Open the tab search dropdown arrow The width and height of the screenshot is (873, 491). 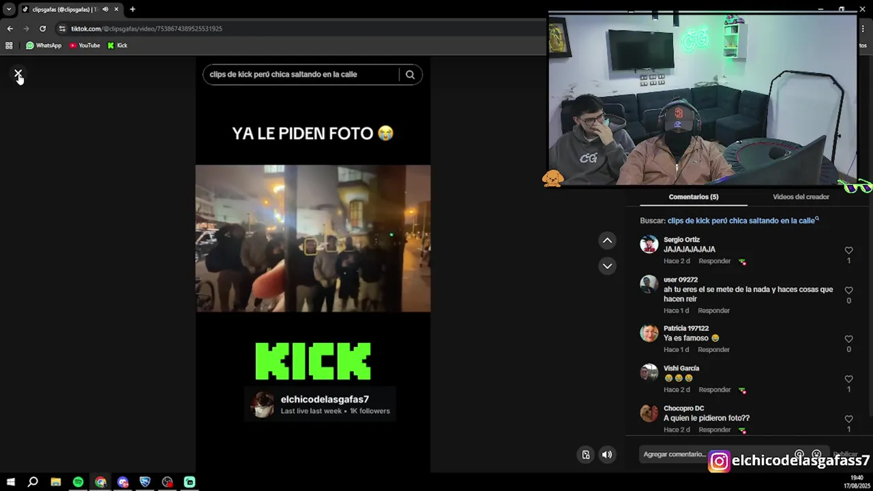[8, 10]
